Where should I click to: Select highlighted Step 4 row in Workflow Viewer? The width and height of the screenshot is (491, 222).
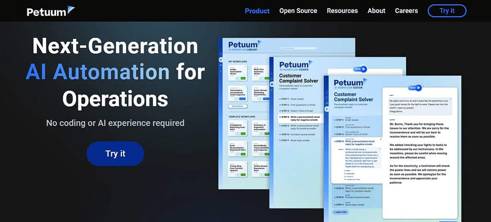(x=300, y=118)
